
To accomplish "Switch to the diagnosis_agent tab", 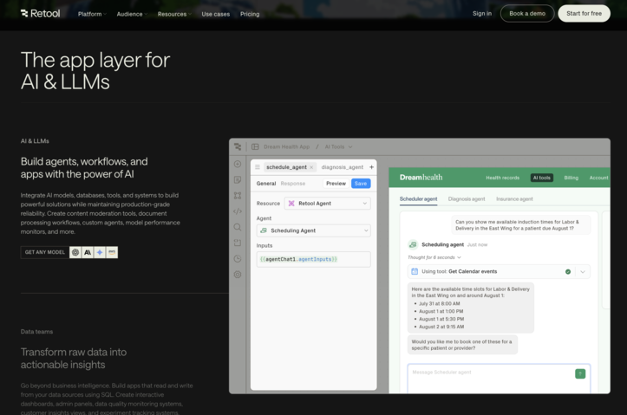I will coord(343,167).
